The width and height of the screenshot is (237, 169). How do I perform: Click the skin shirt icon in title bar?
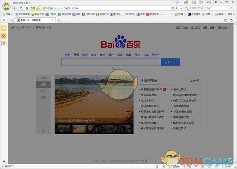click(216, 2)
